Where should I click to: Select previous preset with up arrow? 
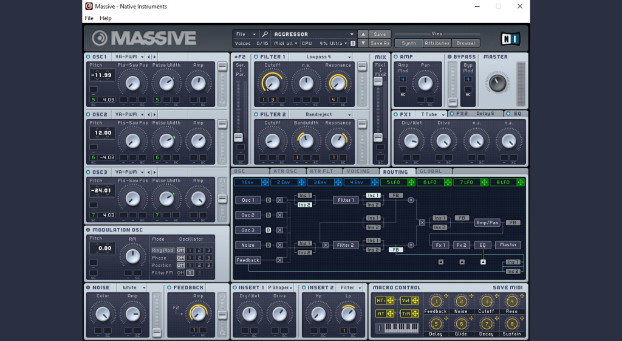(x=363, y=34)
